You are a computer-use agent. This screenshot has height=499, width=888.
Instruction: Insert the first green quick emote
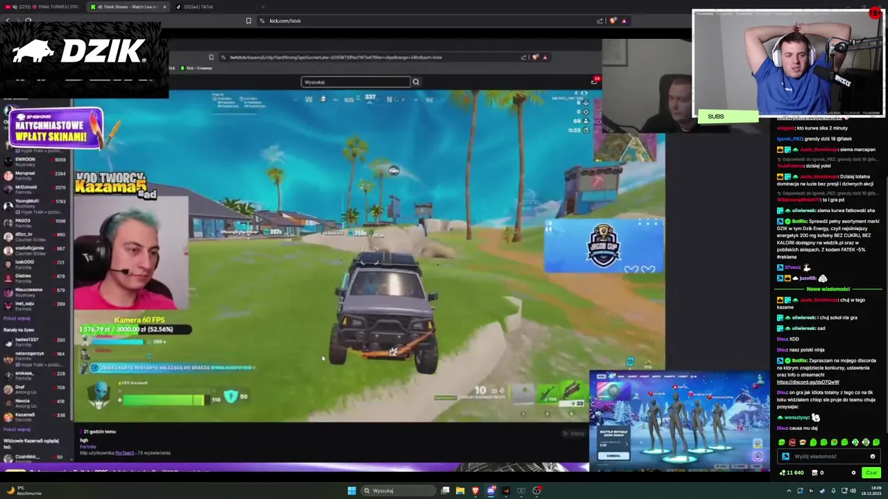(782, 442)
